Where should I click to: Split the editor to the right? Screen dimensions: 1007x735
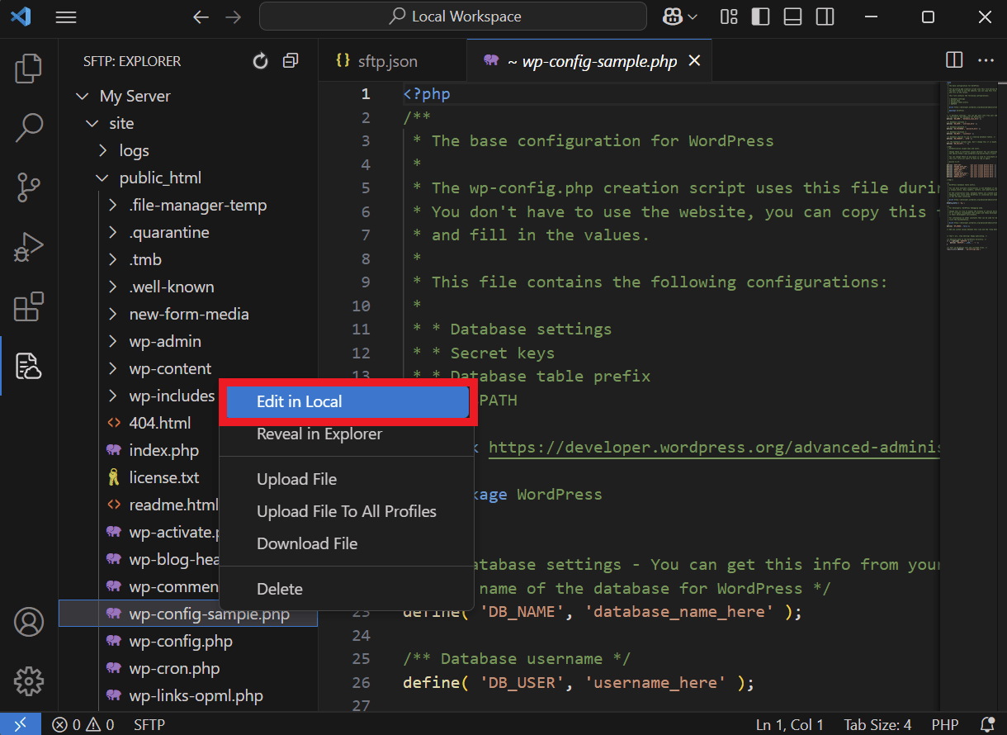tap(954, 60)
